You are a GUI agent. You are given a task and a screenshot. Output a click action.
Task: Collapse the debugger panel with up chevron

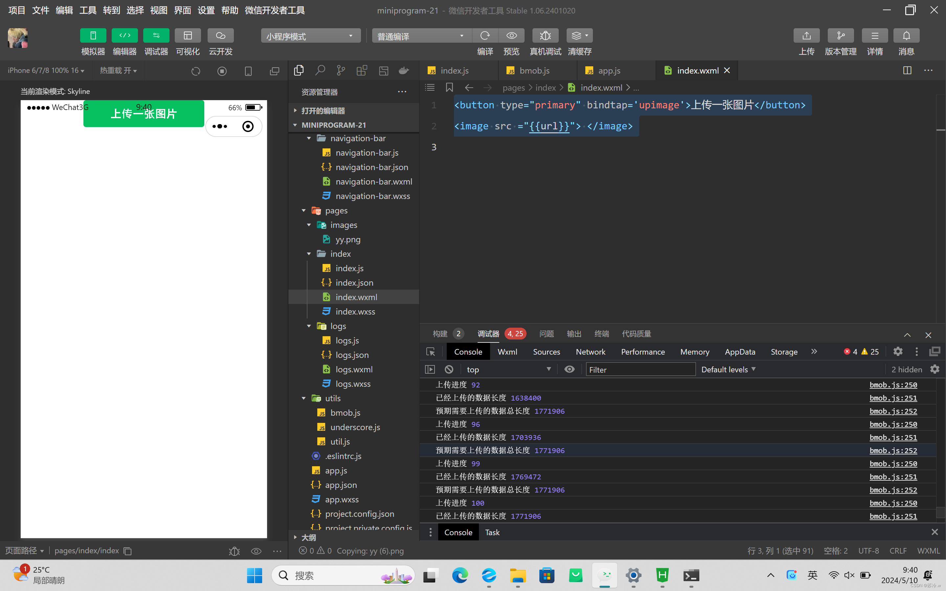click(x=907, y=335)
